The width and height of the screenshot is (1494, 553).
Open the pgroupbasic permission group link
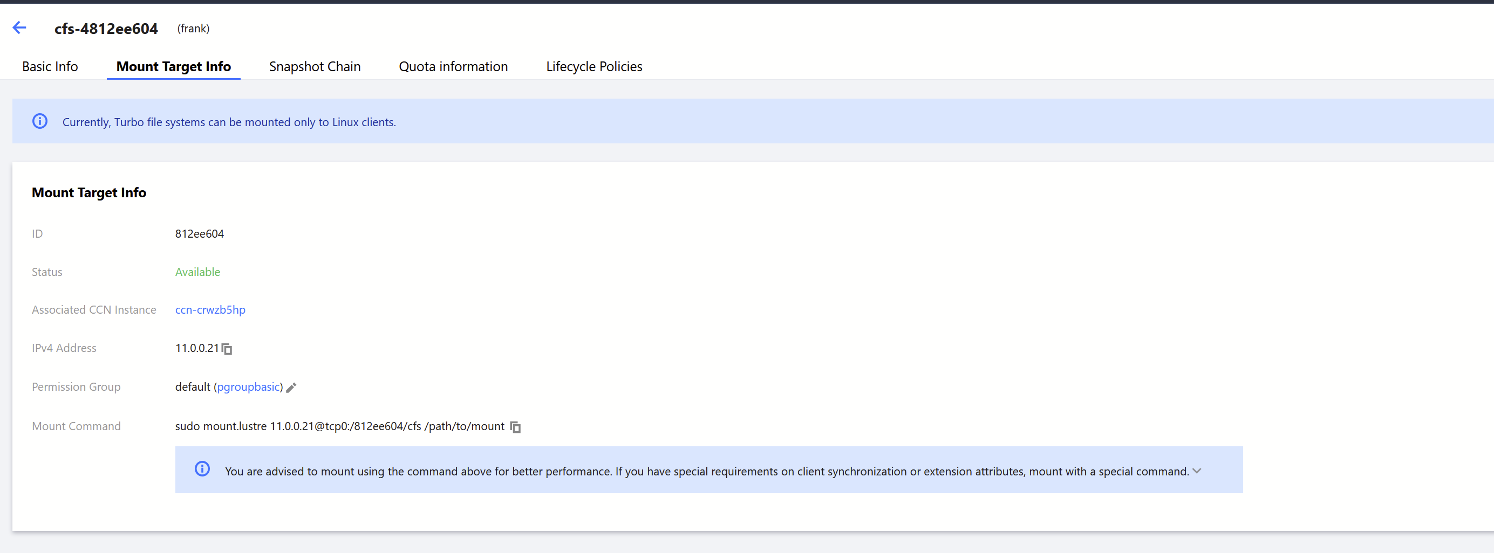248,386
